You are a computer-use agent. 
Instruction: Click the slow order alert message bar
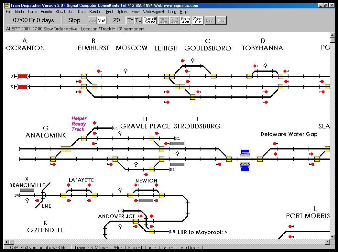click(x=74, y=29)
